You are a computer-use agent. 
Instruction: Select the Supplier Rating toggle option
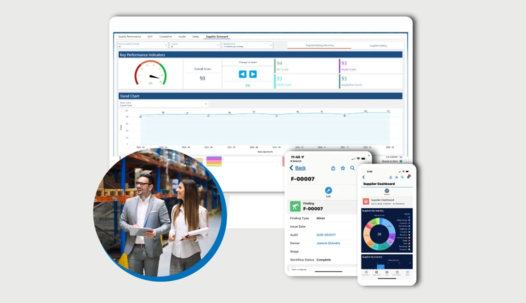click(378, 45)
